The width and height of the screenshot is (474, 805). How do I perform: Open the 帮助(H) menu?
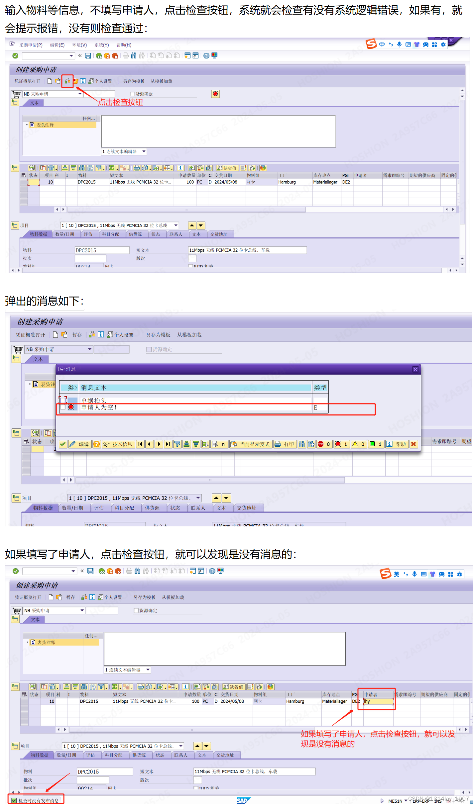(124, 45)
